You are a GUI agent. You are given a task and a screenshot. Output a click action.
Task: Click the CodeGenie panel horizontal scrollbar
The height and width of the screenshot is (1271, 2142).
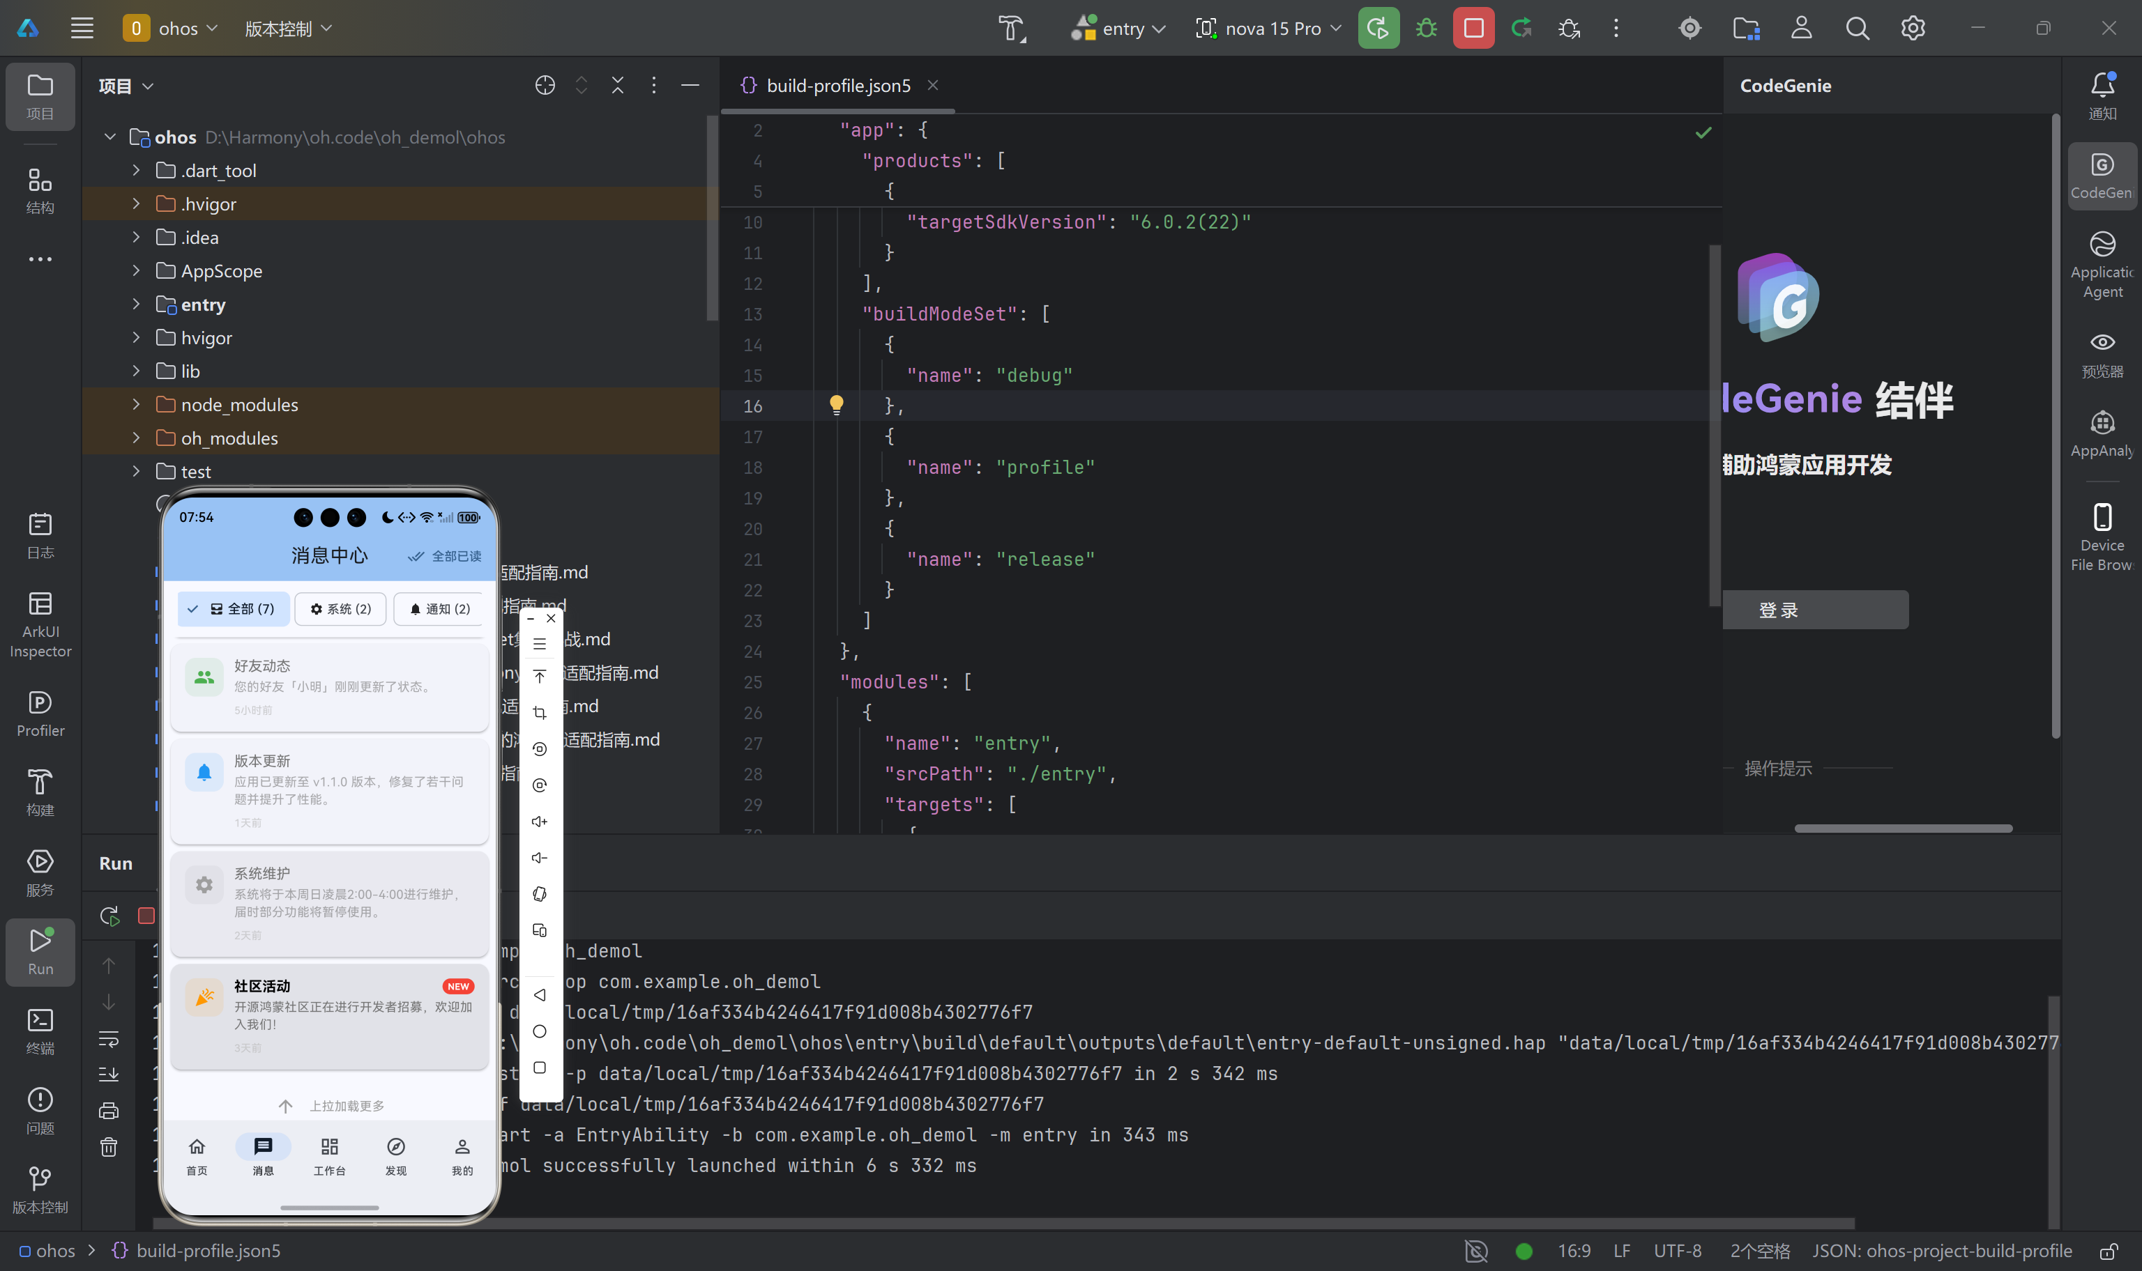coord(1902,829)
